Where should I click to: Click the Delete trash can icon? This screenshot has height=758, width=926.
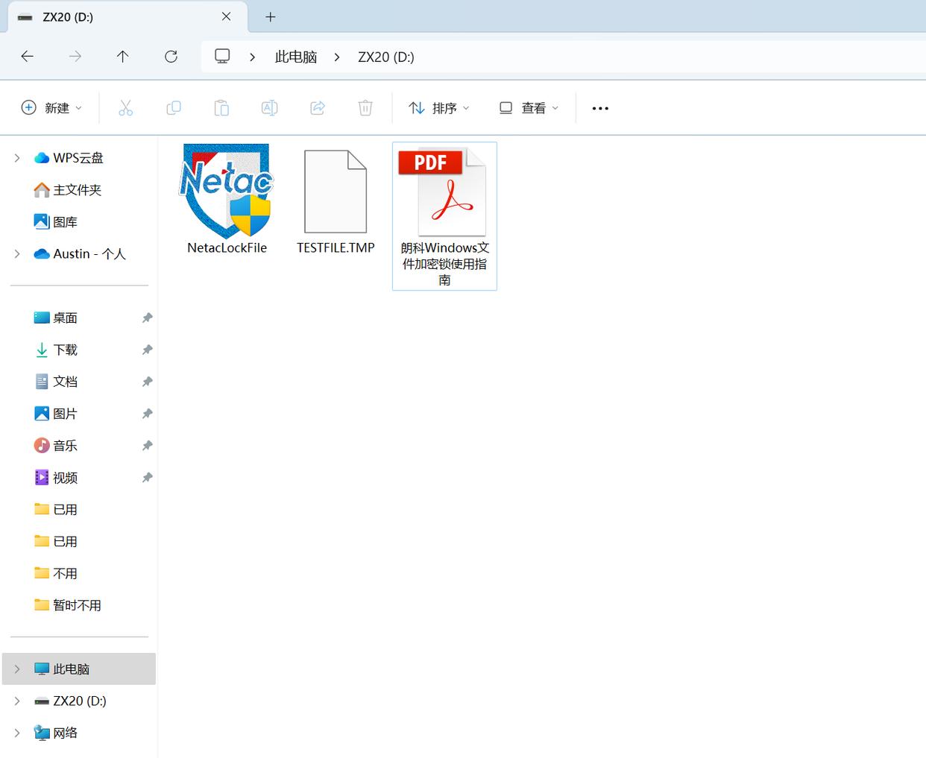(x=365, y=108)
